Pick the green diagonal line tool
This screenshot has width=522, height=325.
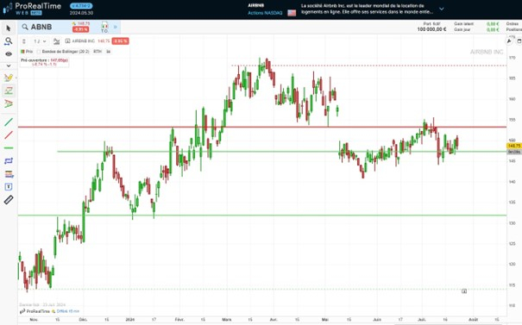click(x=9, y=122)
